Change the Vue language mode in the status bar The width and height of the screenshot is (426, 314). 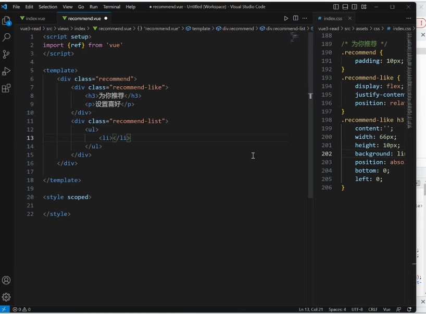pos(386,309)
